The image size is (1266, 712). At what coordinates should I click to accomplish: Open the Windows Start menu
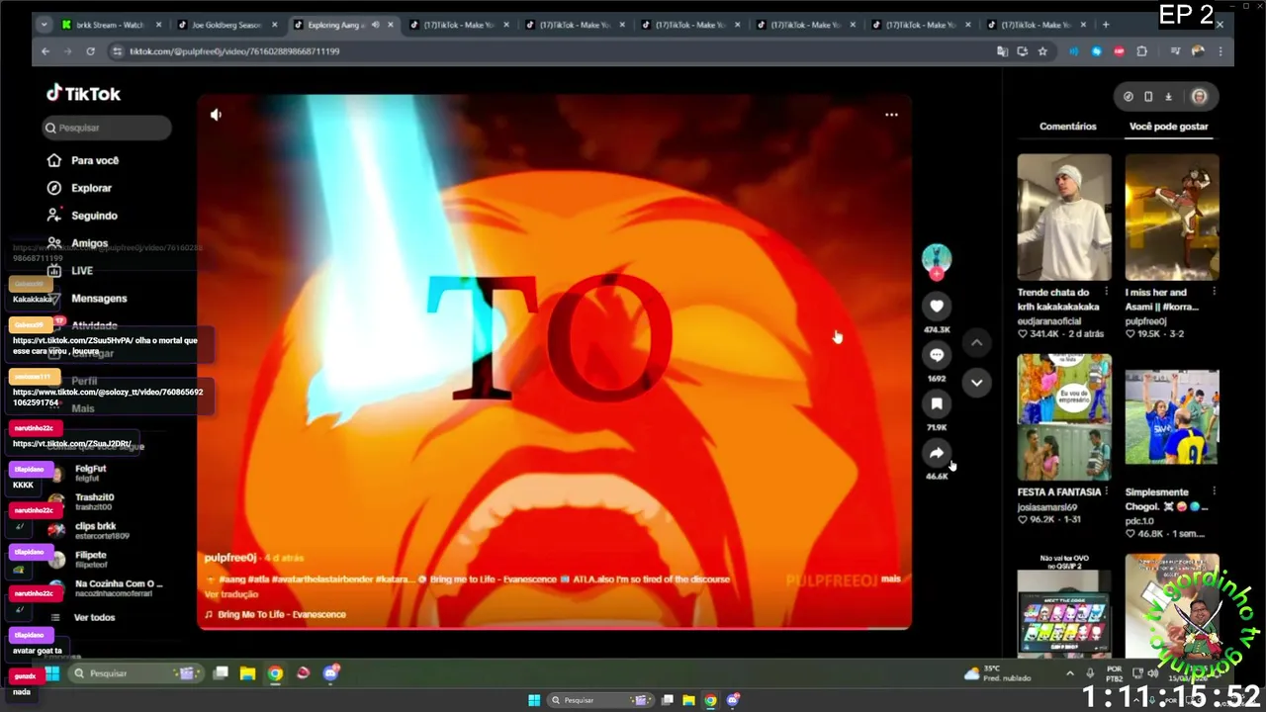(51, 673)
